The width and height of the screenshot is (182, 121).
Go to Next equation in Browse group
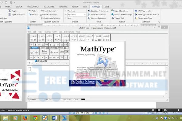click(68, 18)
